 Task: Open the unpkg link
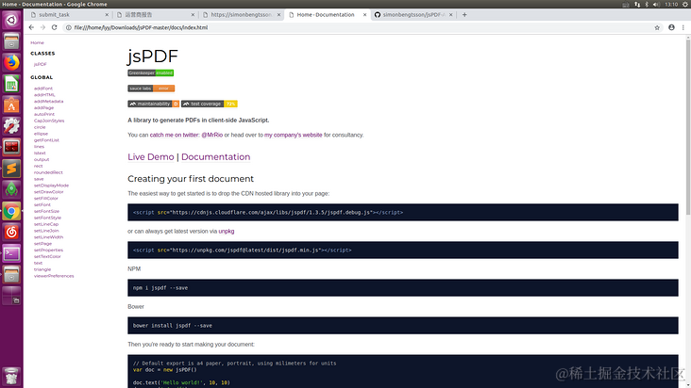click(x=227, y=231)
